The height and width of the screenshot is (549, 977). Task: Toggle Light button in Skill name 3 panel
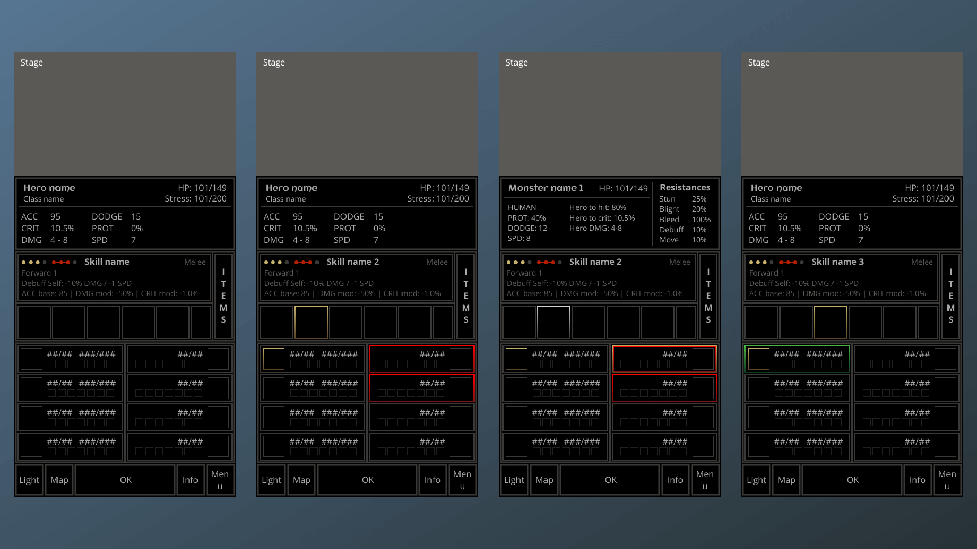click(x=756, y=480)
